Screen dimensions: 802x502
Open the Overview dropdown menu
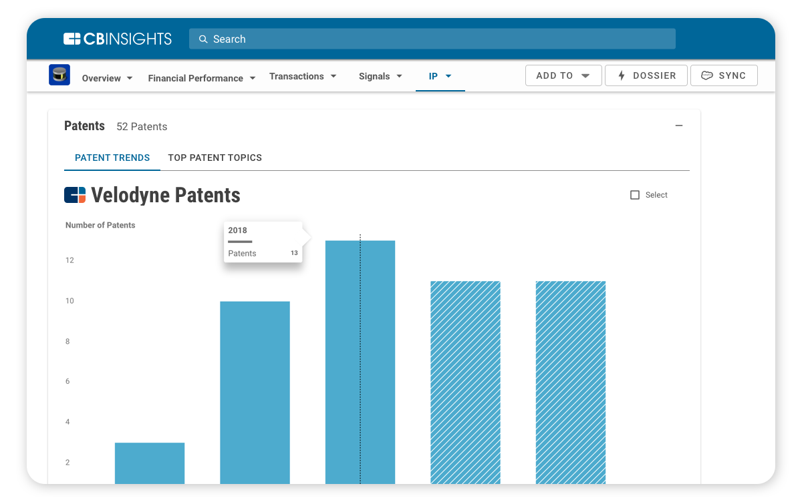(x=108, y=78)
